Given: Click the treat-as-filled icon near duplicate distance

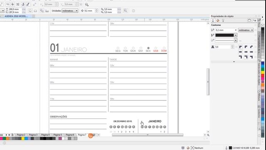Looking at the screenshot, I should click(x=125, y=11).
